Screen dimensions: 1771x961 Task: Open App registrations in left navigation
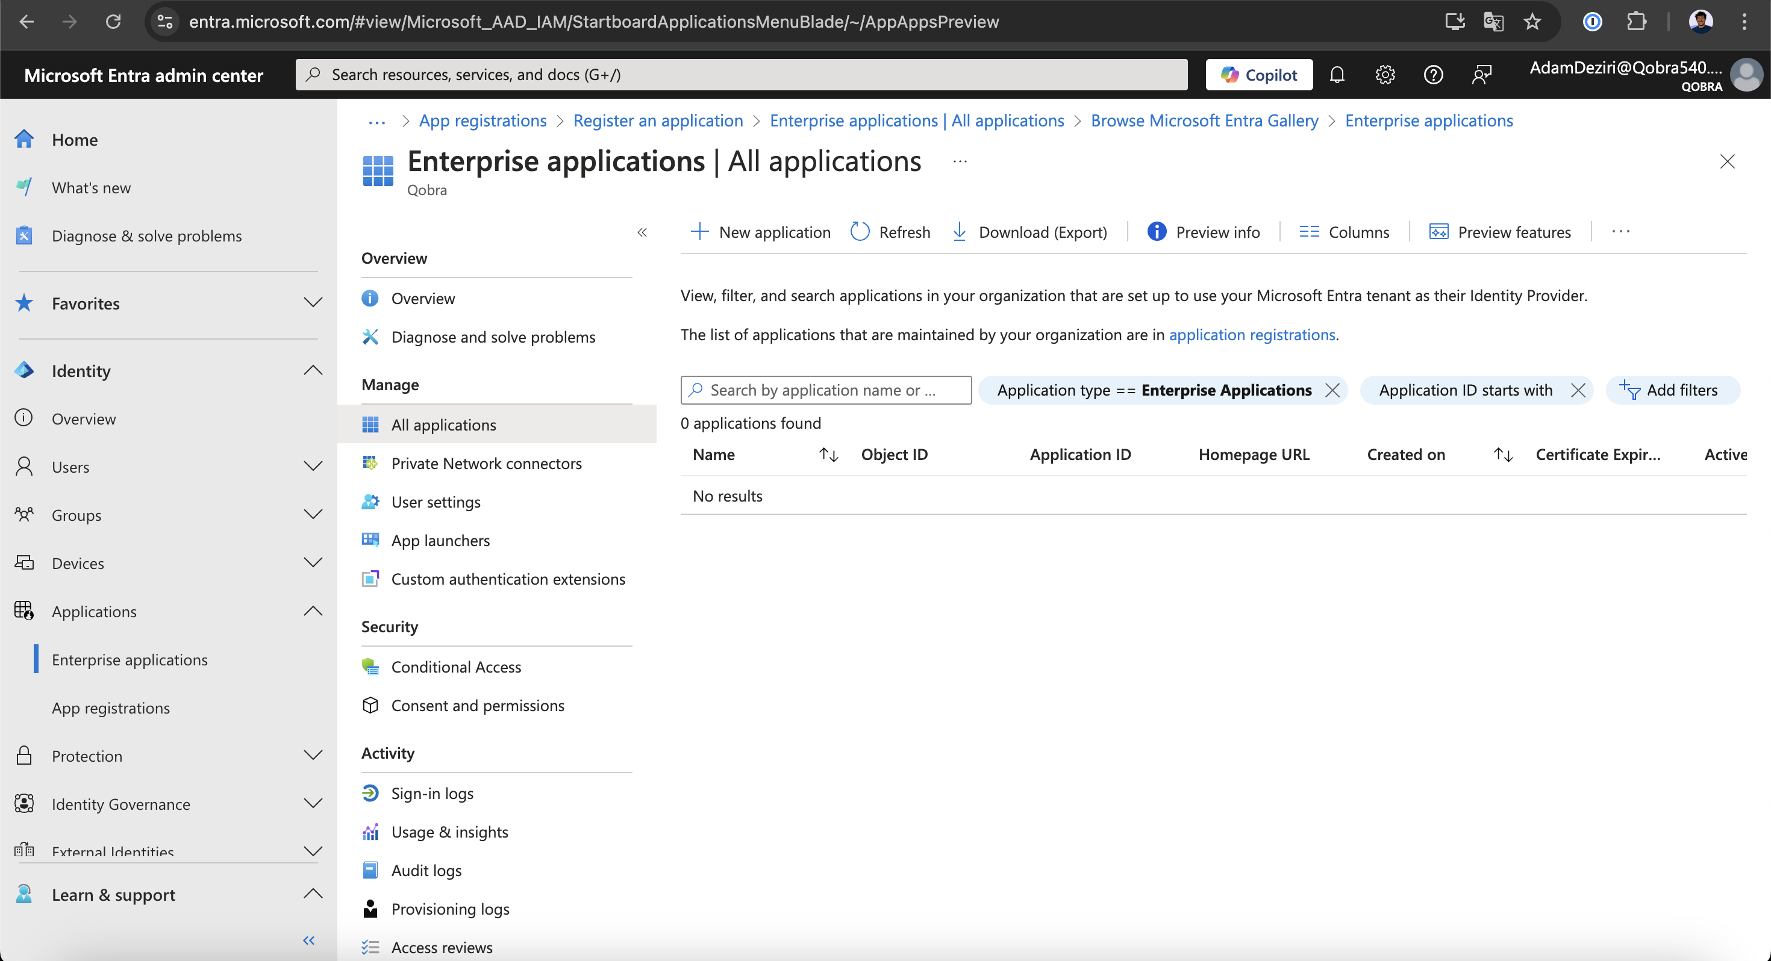(x=111, y=708)
